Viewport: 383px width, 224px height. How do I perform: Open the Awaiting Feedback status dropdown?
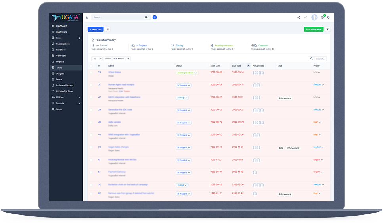coord(187,73)
